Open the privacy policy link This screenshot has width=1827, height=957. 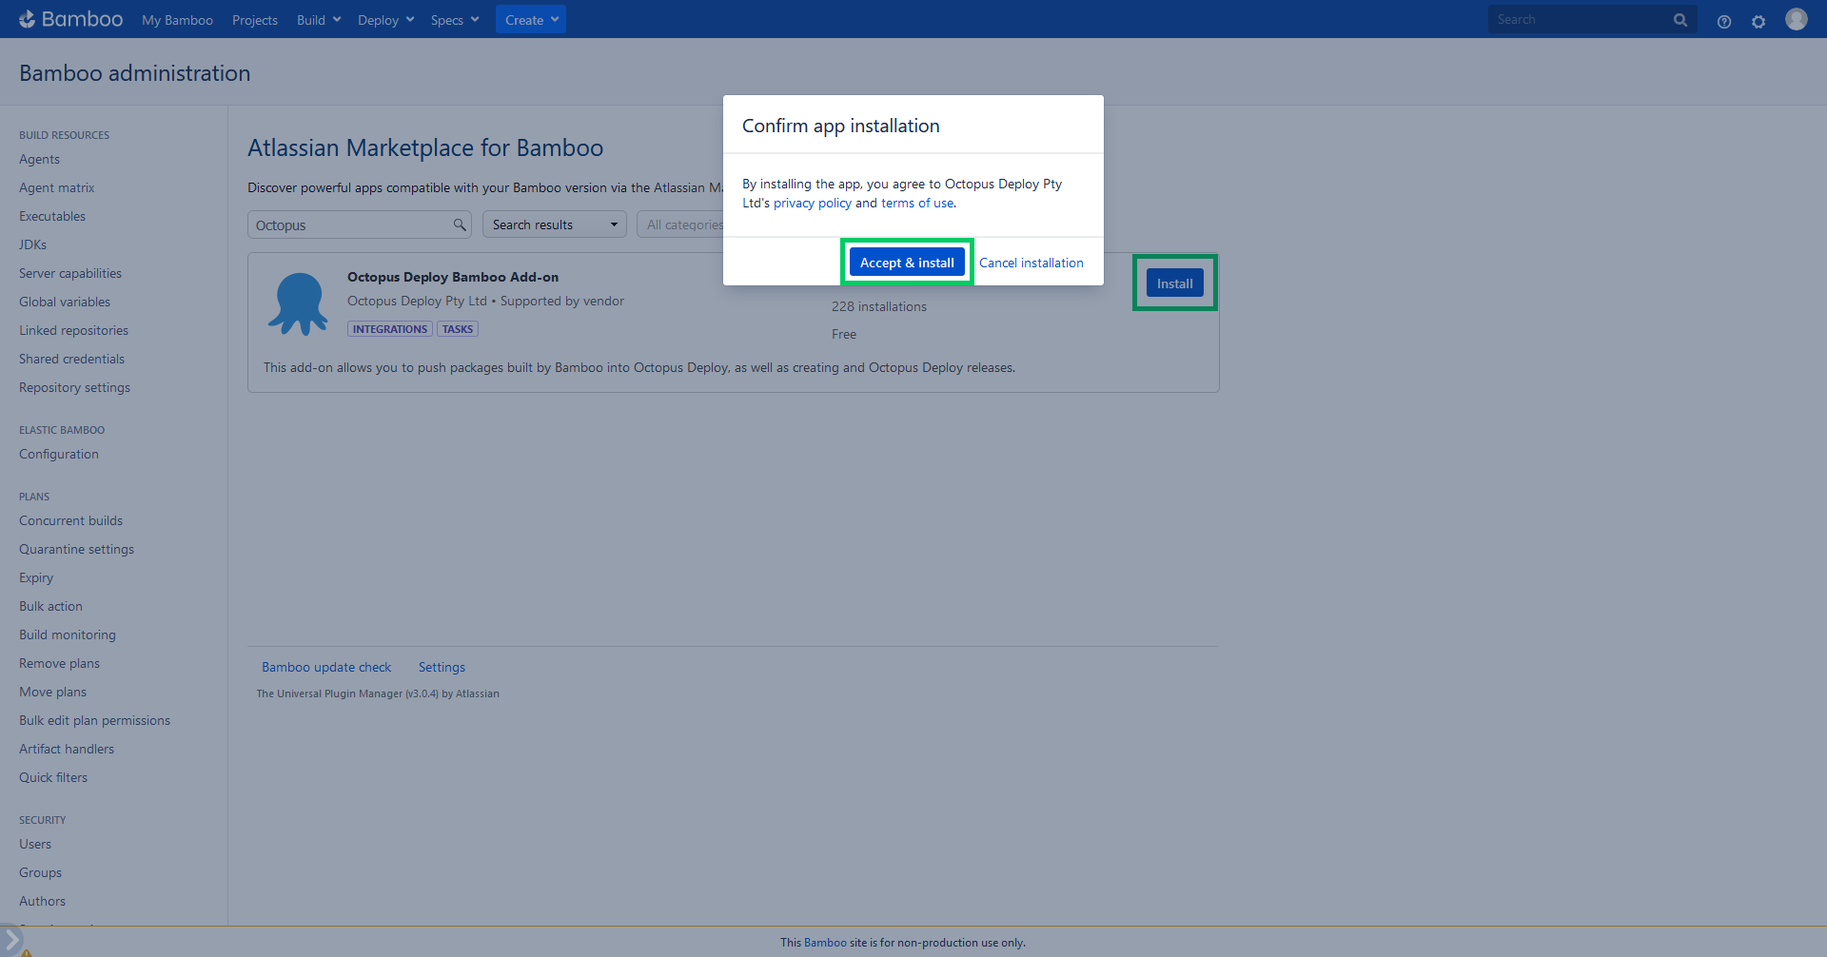tap(813, 203)
